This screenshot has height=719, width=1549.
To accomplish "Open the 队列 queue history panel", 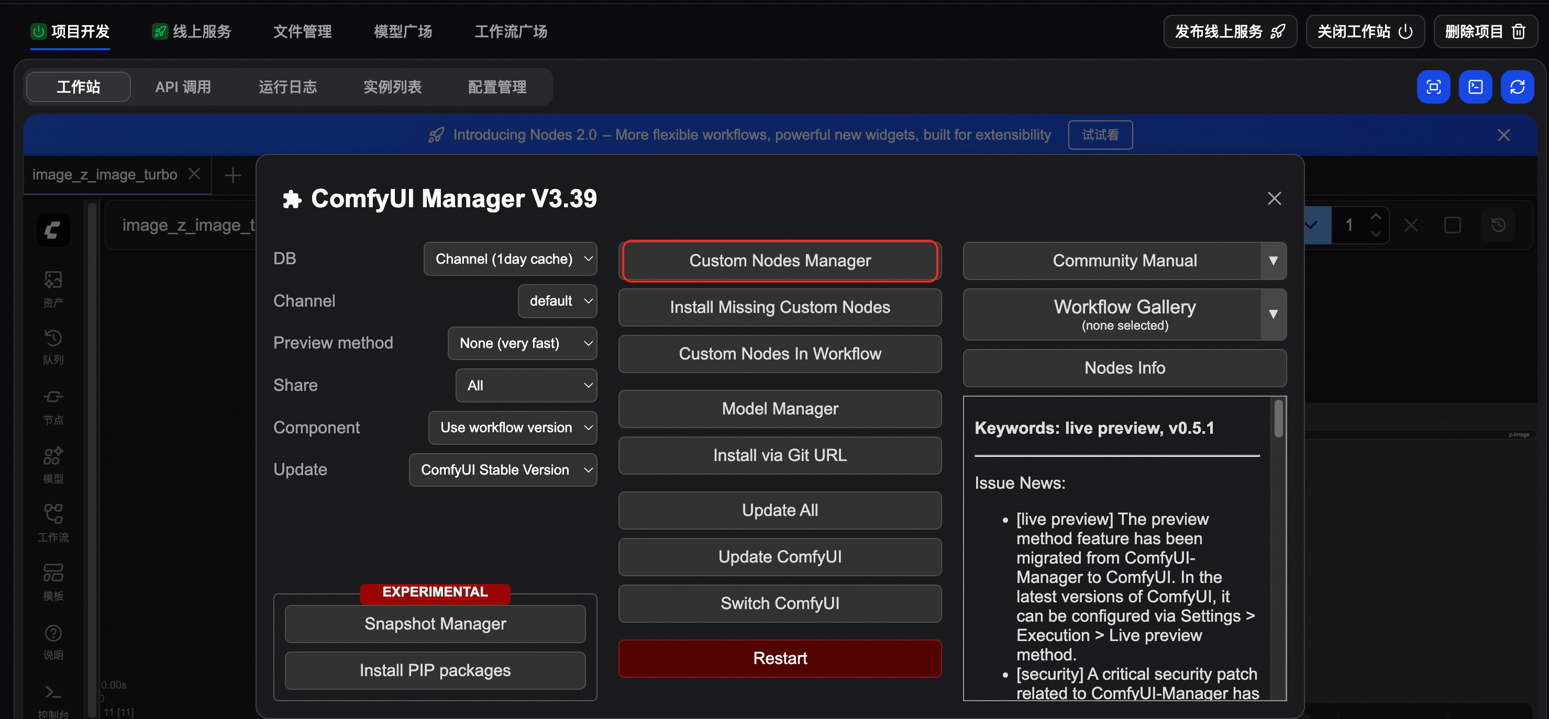I will [x=53, y=346].
